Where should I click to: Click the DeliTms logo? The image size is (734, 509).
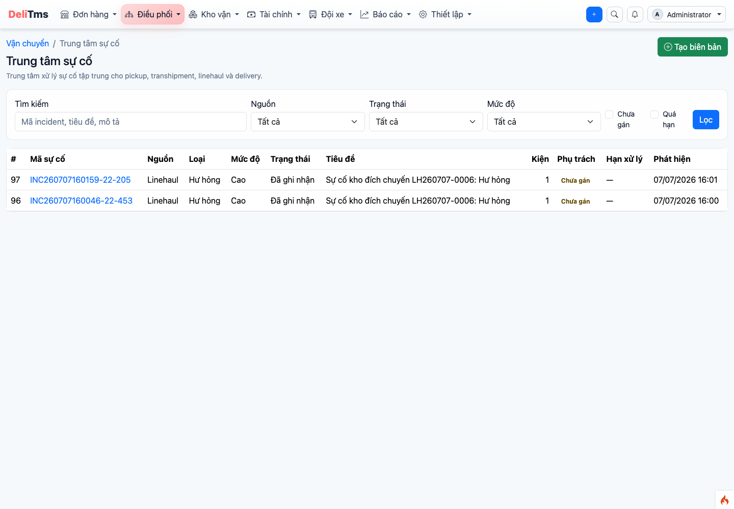tap(29, 14)
